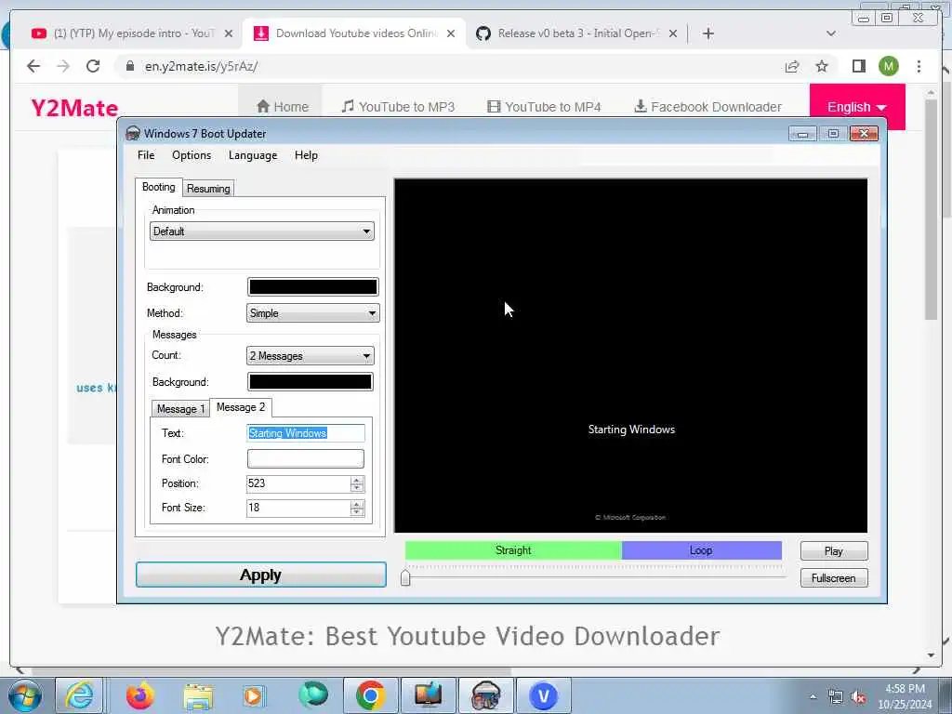
Task: Launch Internet Explorer from taskbar
Action: pos(80,695)
